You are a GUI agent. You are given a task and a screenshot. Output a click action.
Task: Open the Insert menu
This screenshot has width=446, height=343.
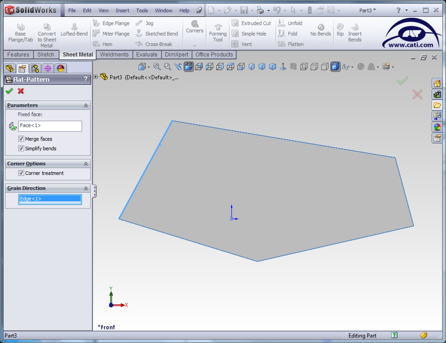coord(122,10)
